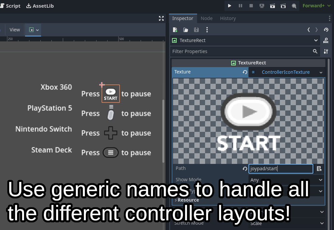The height and width of the screenshot is (230, 334).
Task: Select the Steam Deck menu button icon
Action: (111, 153)
